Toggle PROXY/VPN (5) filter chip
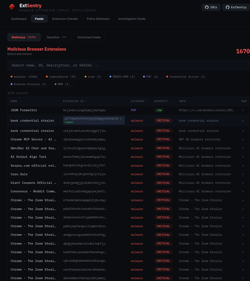The width and height of the screenshot is (250, 281). coord(122,77)
